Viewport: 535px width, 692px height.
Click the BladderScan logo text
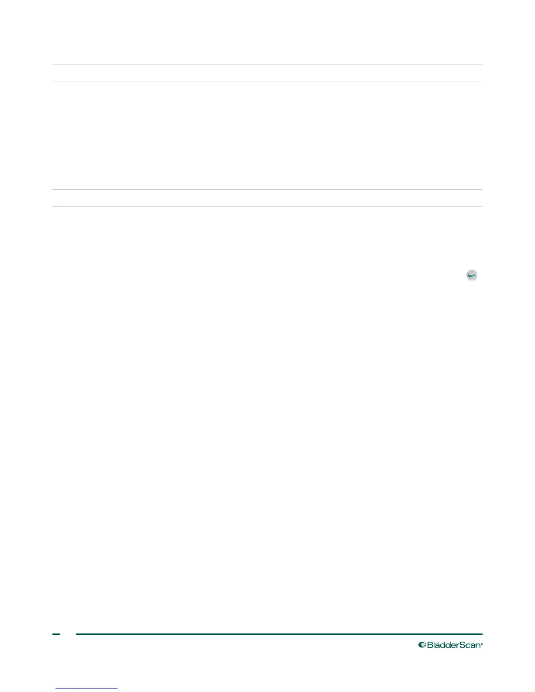pyautogui.click(x=454, y=645)
